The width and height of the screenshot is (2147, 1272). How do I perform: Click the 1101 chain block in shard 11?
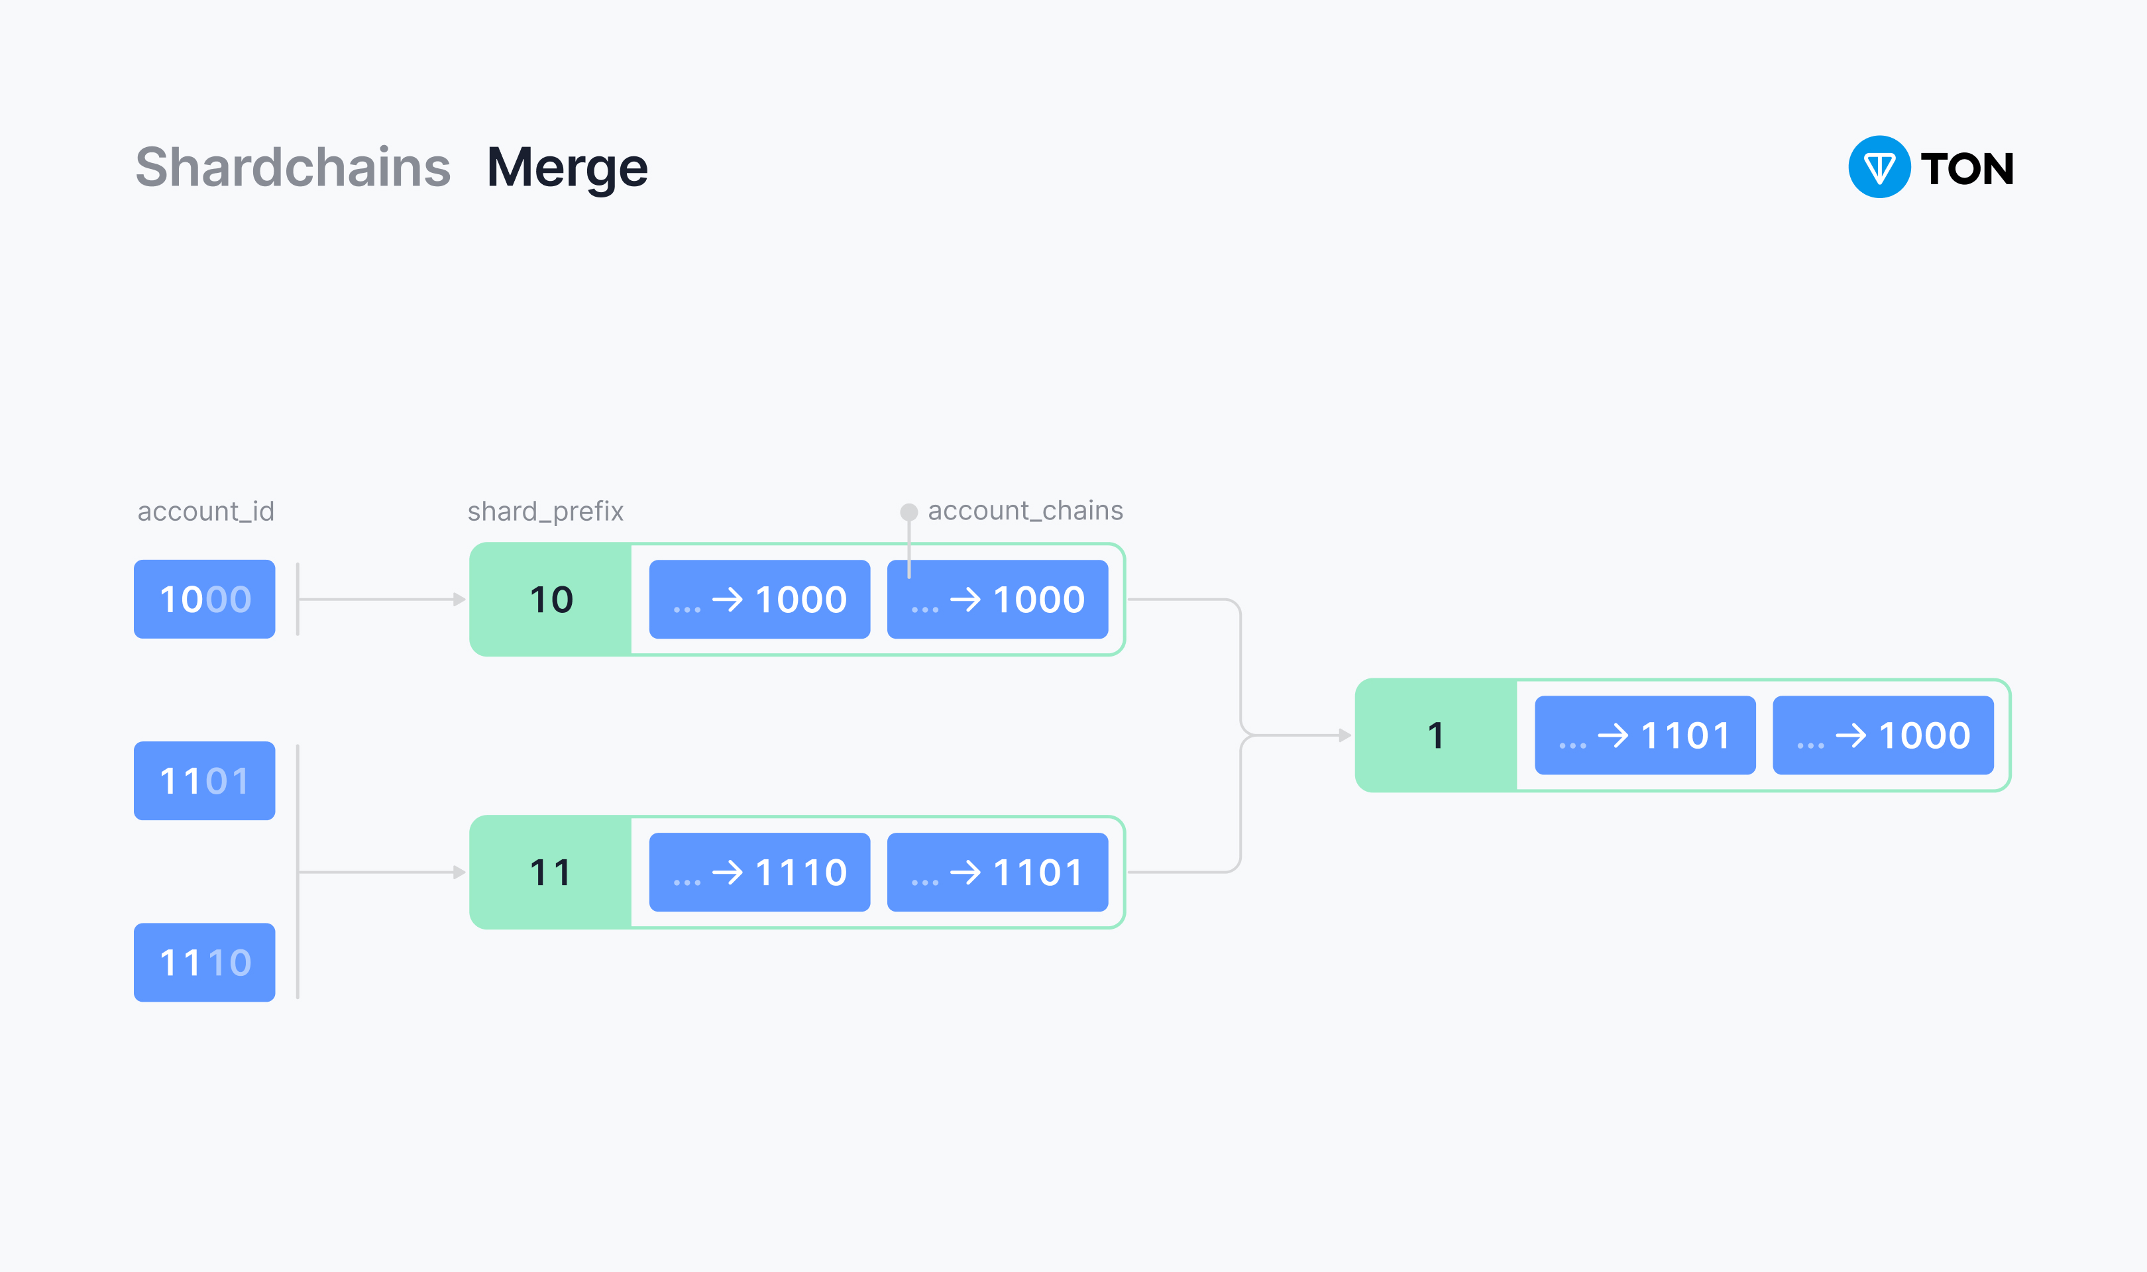(x=997, y=872)
